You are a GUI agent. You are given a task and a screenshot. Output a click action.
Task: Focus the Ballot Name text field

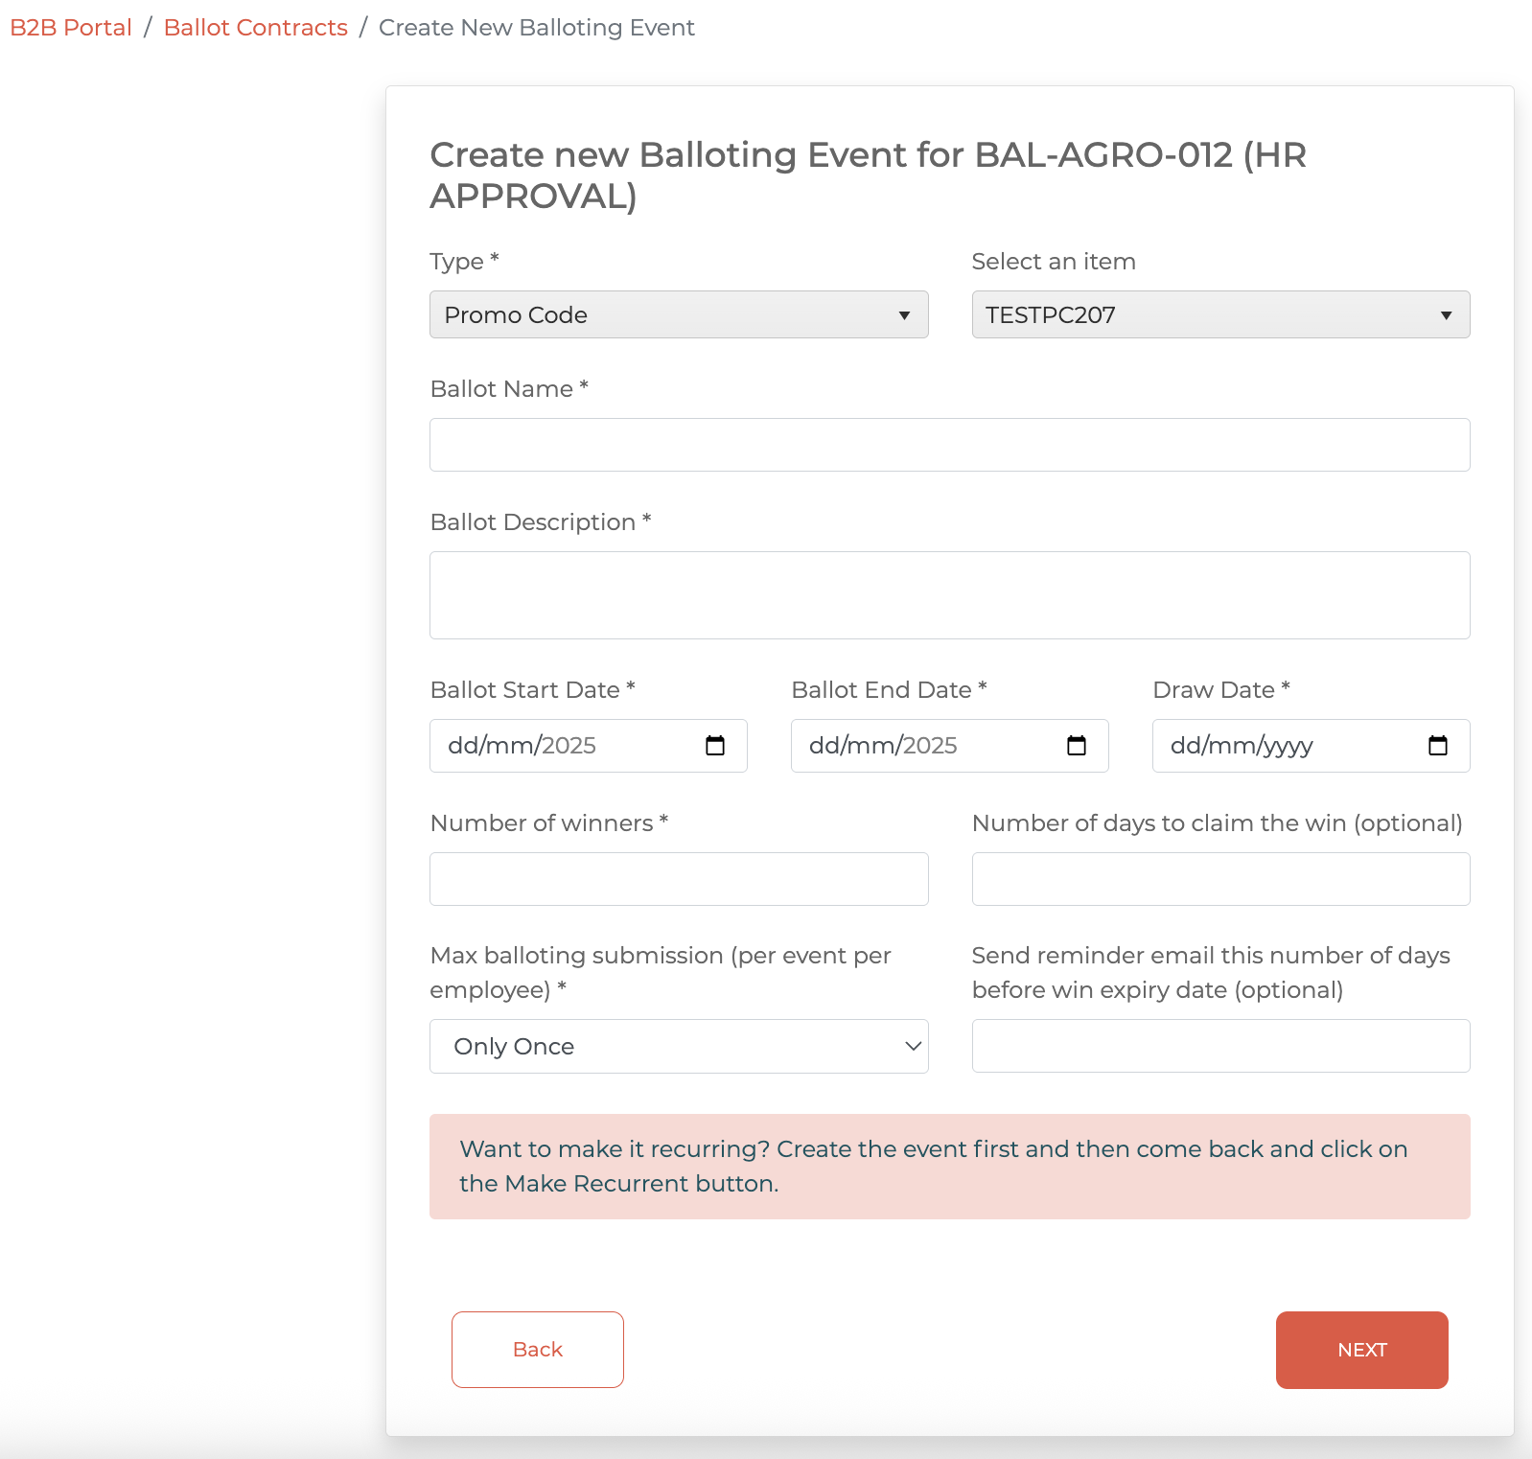point(949,445)
